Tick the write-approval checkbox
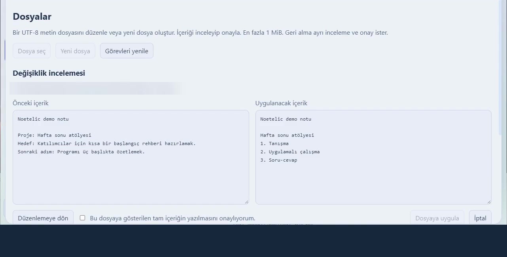Screen dimensions: 507x257 [x=82, y=218]
